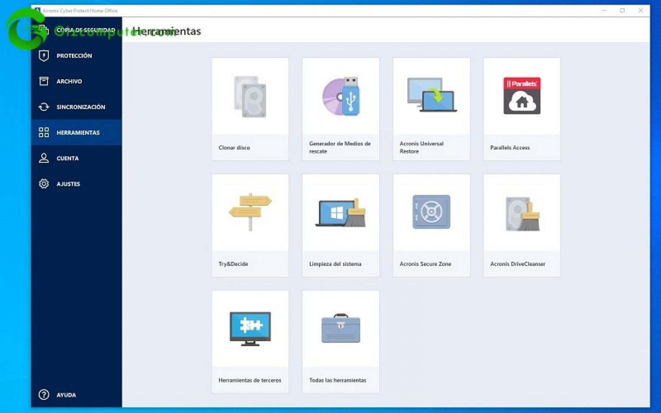Open Ayuda at the sidebar bottom
Viewport: 661px width, 413px height.
(77, 395)
